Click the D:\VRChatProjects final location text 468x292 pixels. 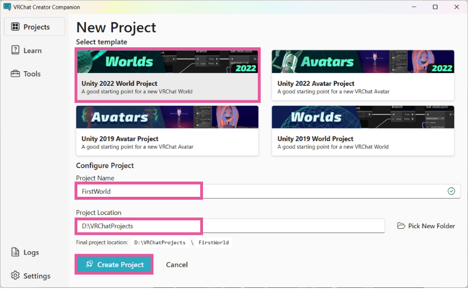pos(160,242)
